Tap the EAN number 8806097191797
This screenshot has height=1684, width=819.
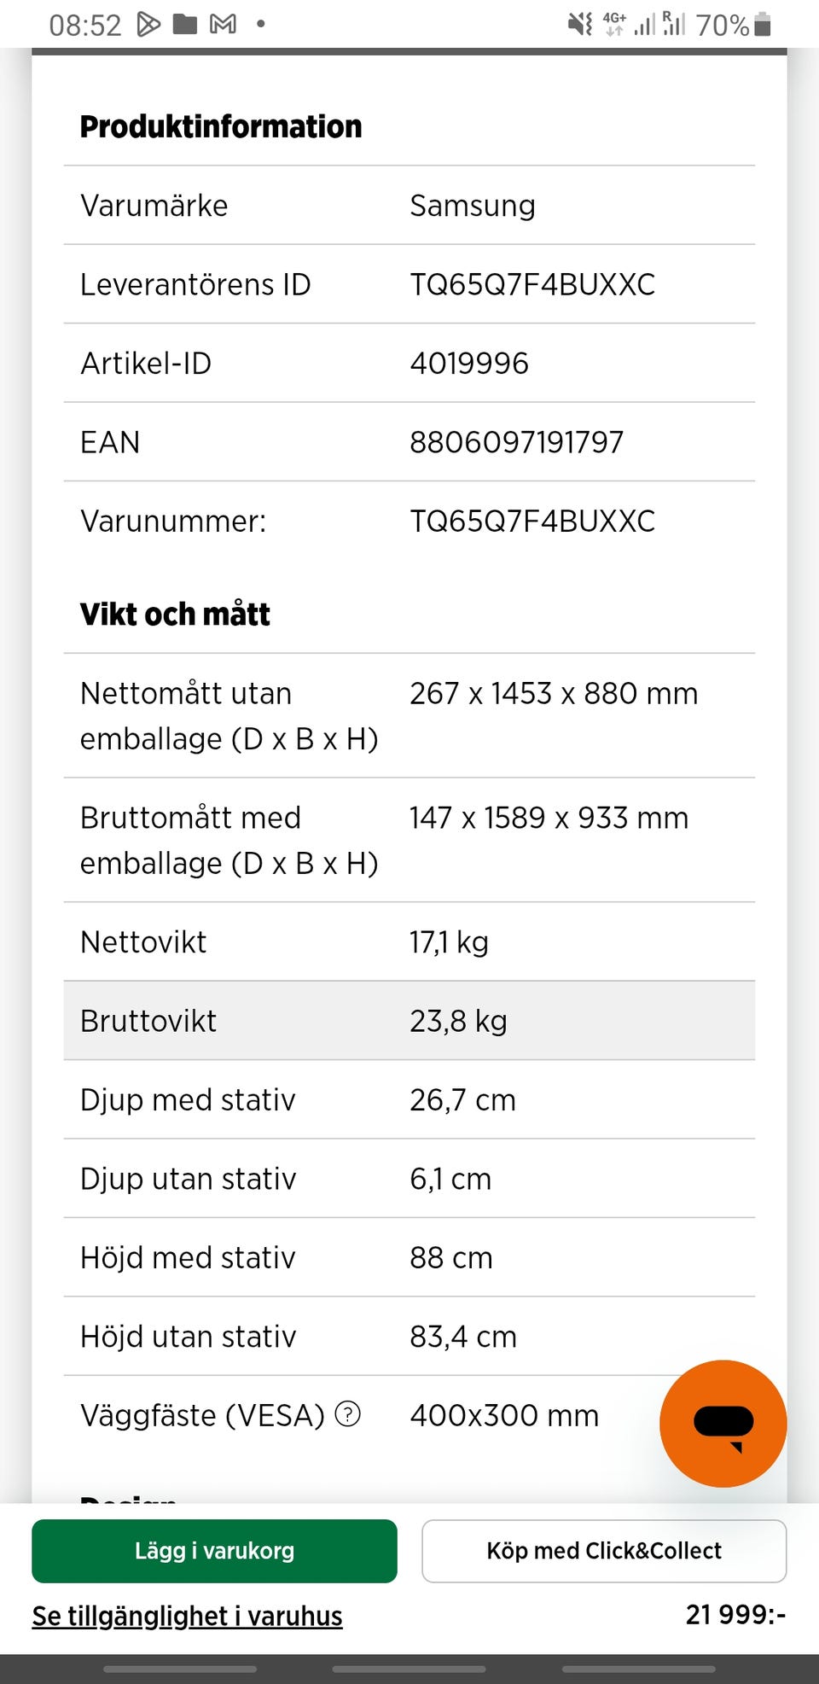pos(516,442)
